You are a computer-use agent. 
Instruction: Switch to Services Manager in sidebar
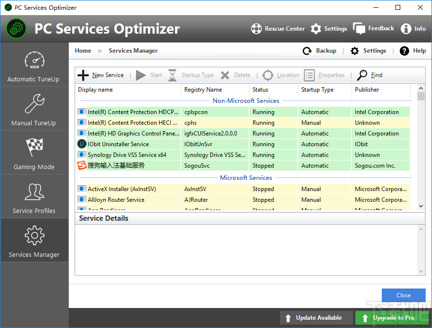click(x=34, y=240)
